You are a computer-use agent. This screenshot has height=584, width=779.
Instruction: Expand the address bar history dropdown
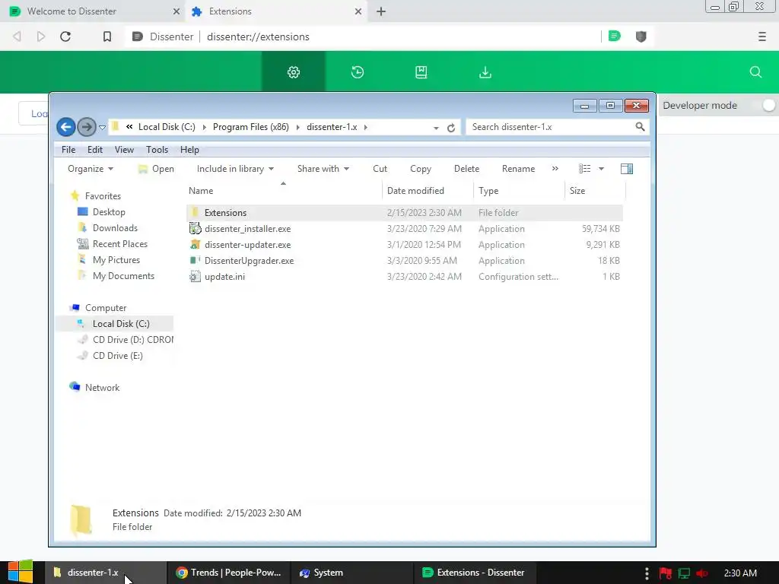[436, 128]
